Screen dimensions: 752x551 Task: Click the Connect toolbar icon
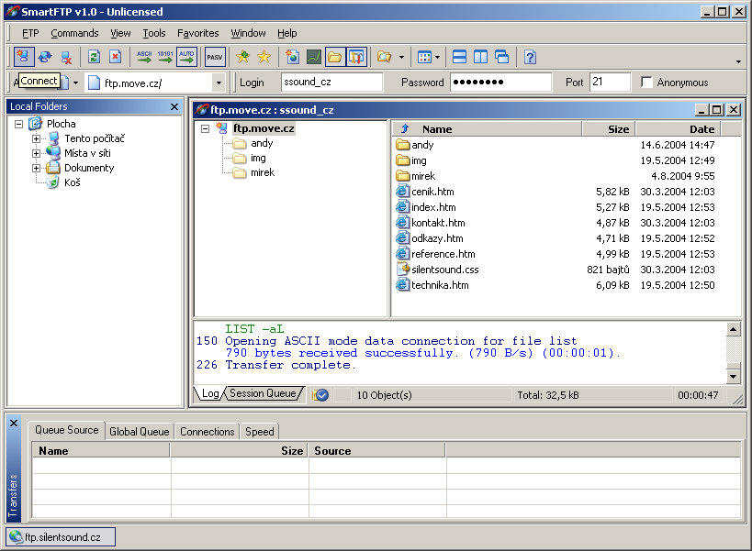pos(23,57)
